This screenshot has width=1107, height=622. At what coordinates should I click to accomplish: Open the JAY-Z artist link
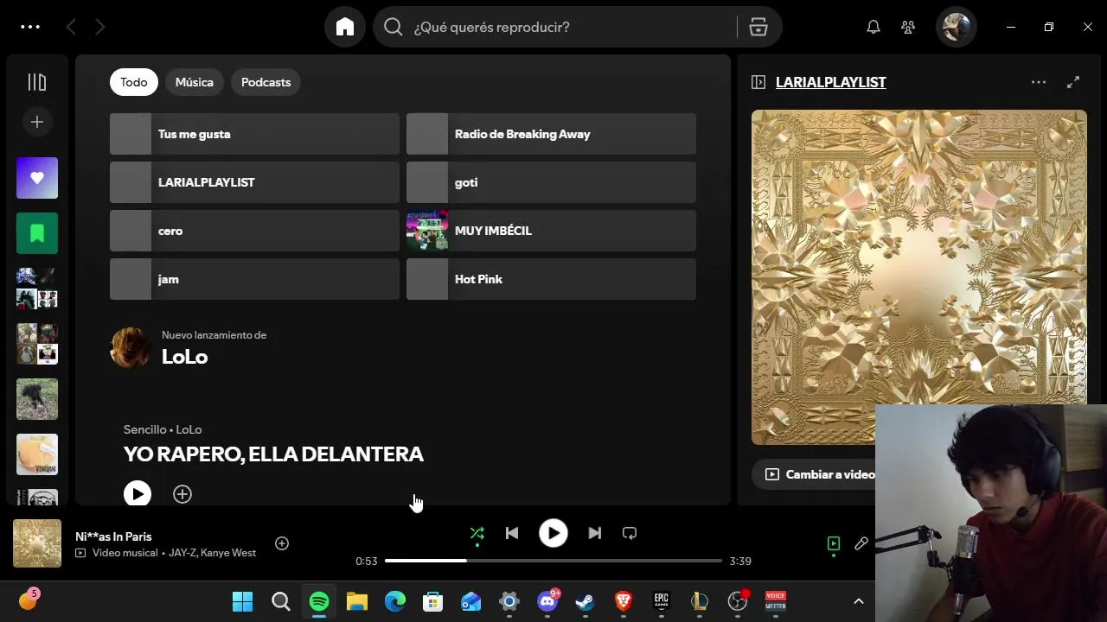pyautogui.click(x=182, y=553)
